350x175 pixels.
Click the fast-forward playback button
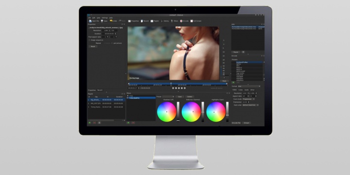182,88
